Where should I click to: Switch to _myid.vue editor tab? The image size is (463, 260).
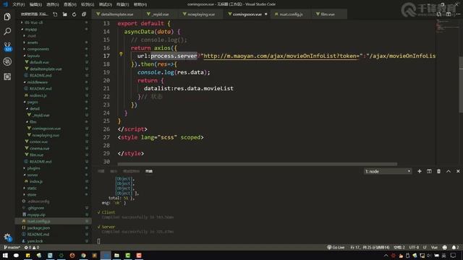(161, 14)
